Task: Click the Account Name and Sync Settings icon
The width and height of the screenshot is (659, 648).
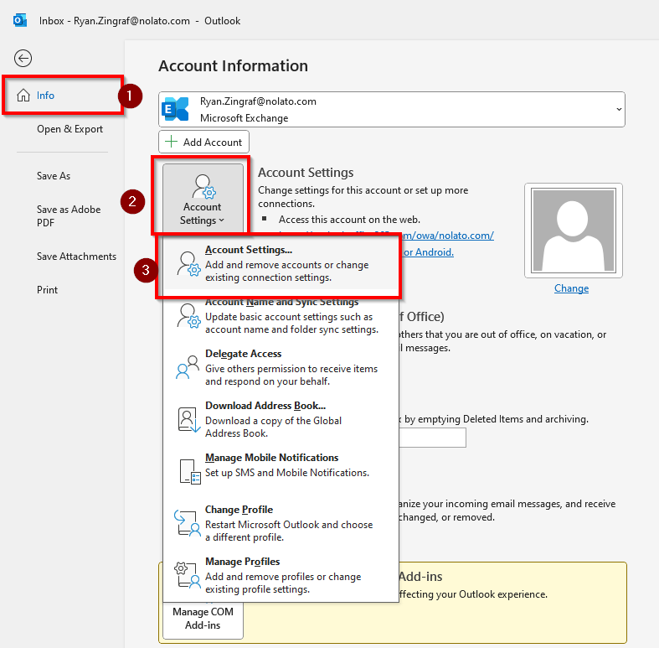Action: pos(188,316)
